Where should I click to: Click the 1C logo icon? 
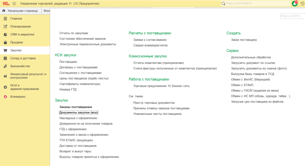click(x=6, y=4)
